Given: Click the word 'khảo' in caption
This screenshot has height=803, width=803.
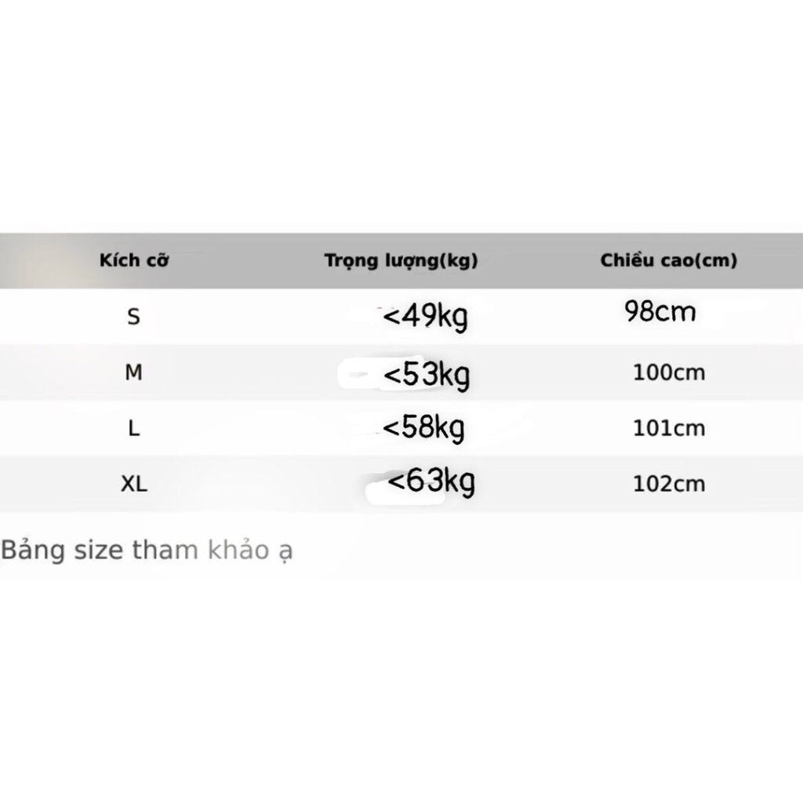Looking at the screenshot, I should (238, 550).
